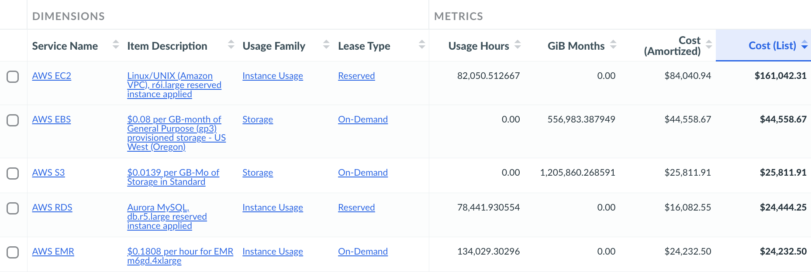Click GiB Months sort icon

click(613, 44)
